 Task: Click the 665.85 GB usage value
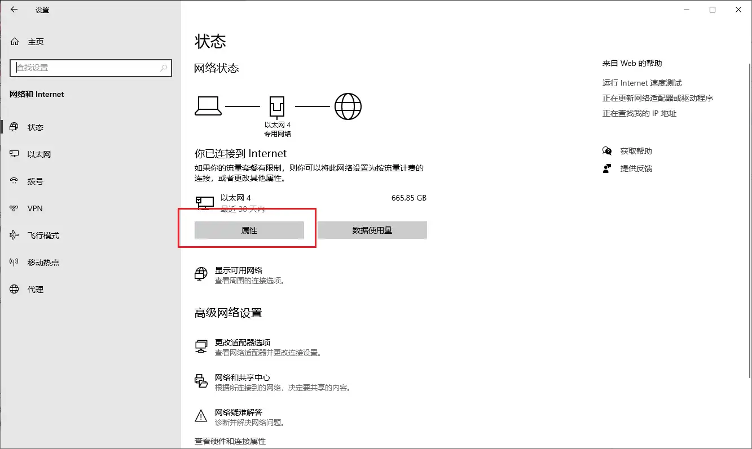point(409,198)
